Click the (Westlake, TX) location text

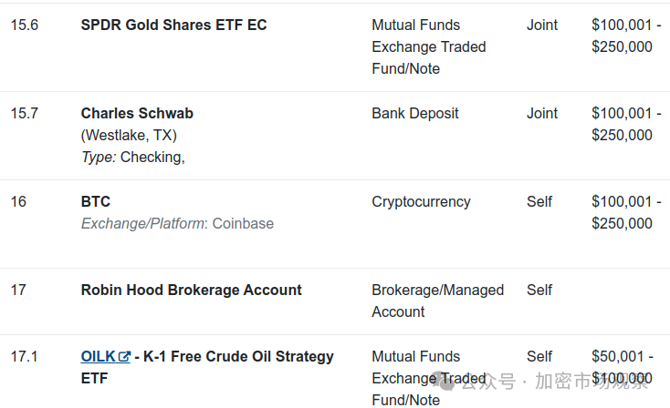(129, 135)
